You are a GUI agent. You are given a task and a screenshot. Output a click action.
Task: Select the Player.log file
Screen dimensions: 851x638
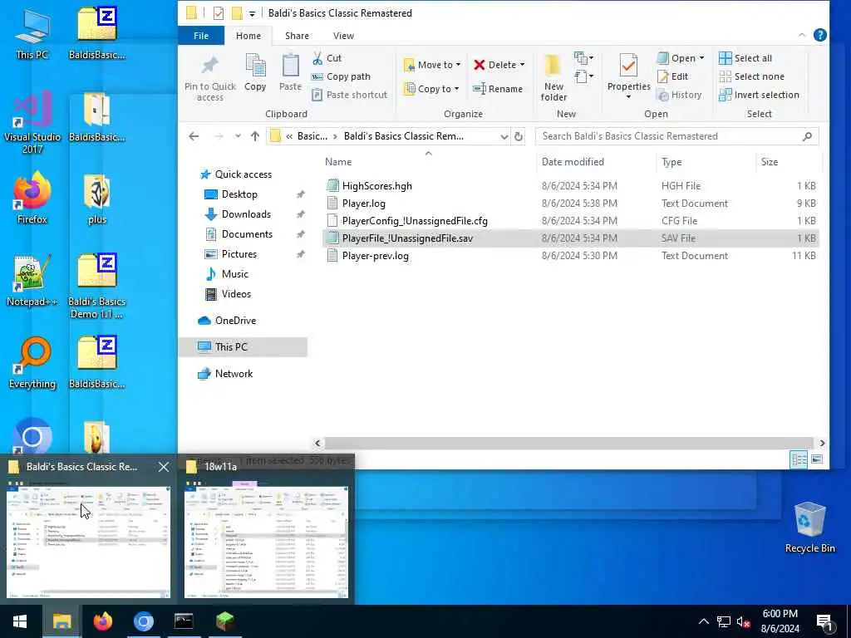(364, 204)
